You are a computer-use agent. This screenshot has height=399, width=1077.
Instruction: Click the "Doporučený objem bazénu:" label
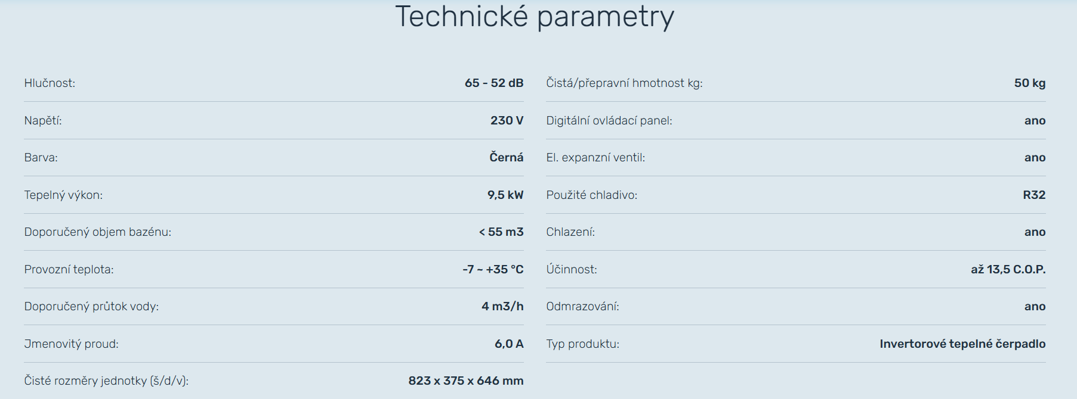97,232
